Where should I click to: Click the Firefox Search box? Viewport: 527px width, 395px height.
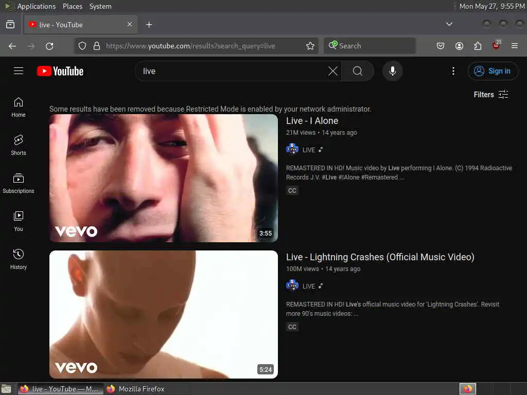coord(370,46)
